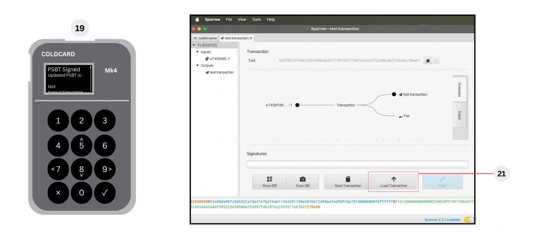Click the coin stack icon beside e7450fd9..:1
538x239 pixels.
point(207,58)
